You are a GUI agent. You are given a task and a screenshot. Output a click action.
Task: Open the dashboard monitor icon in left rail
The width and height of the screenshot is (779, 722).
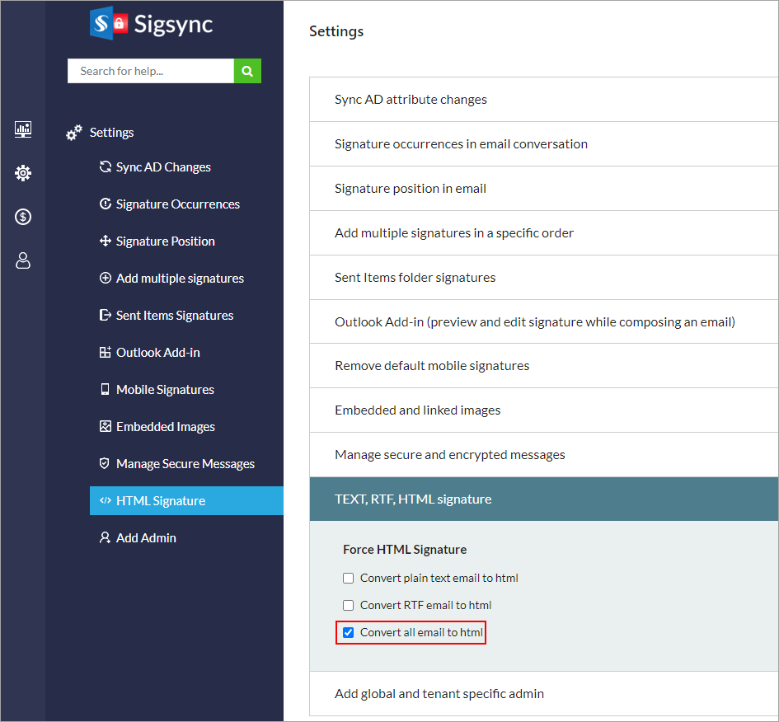tap(23, 129)
